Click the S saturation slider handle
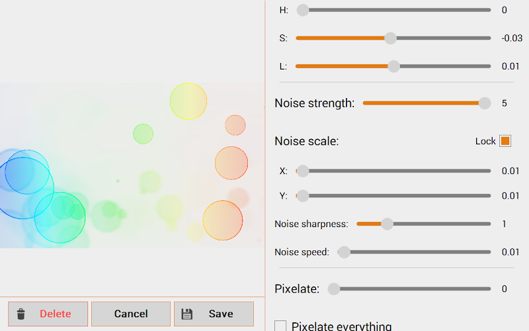The image size is (529, 331). point(390,38)
